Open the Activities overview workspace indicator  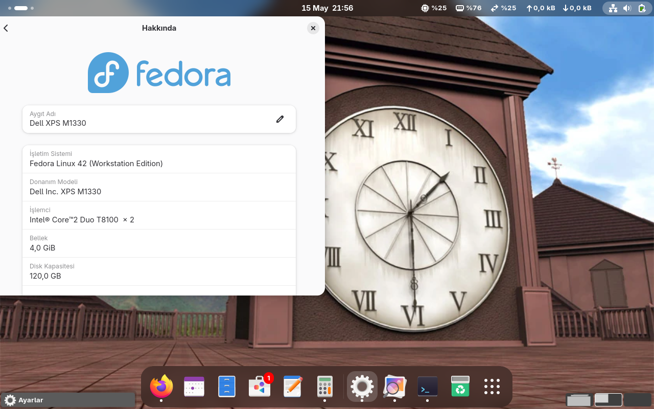[21, 8]
